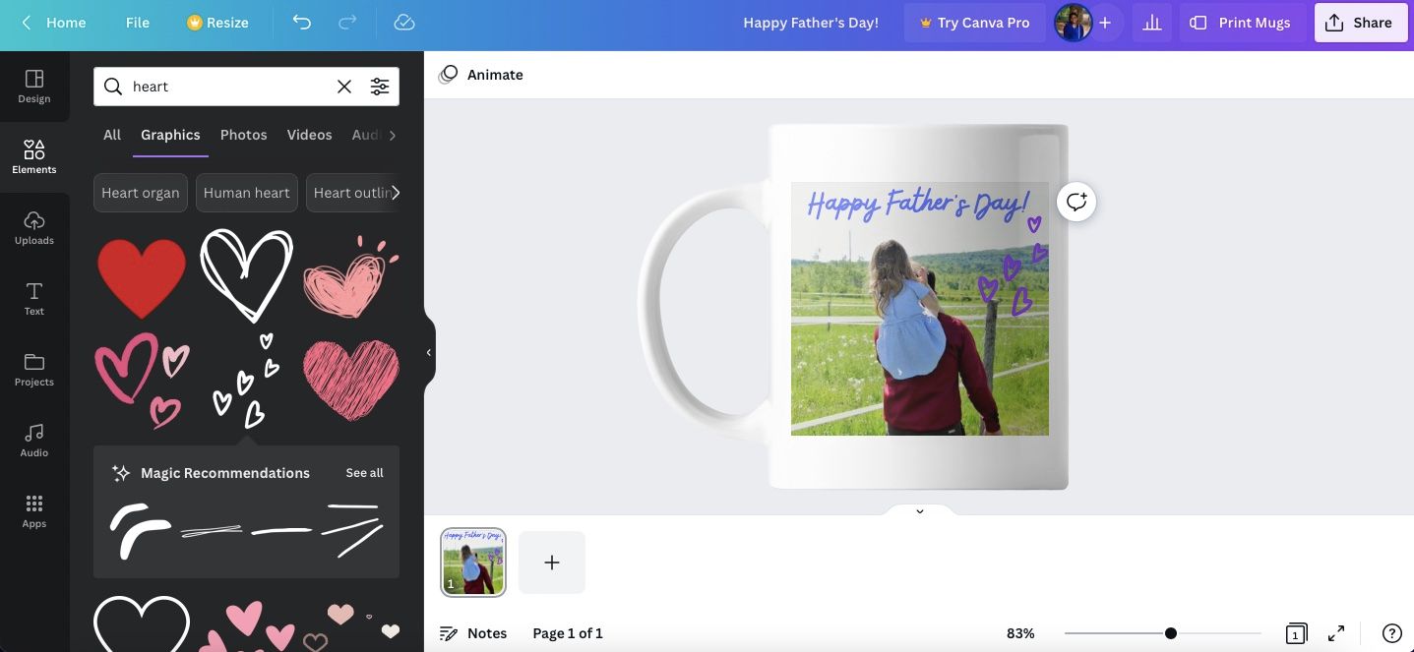
Task: Switch to the Graphics tab
Action: point(170,135)
